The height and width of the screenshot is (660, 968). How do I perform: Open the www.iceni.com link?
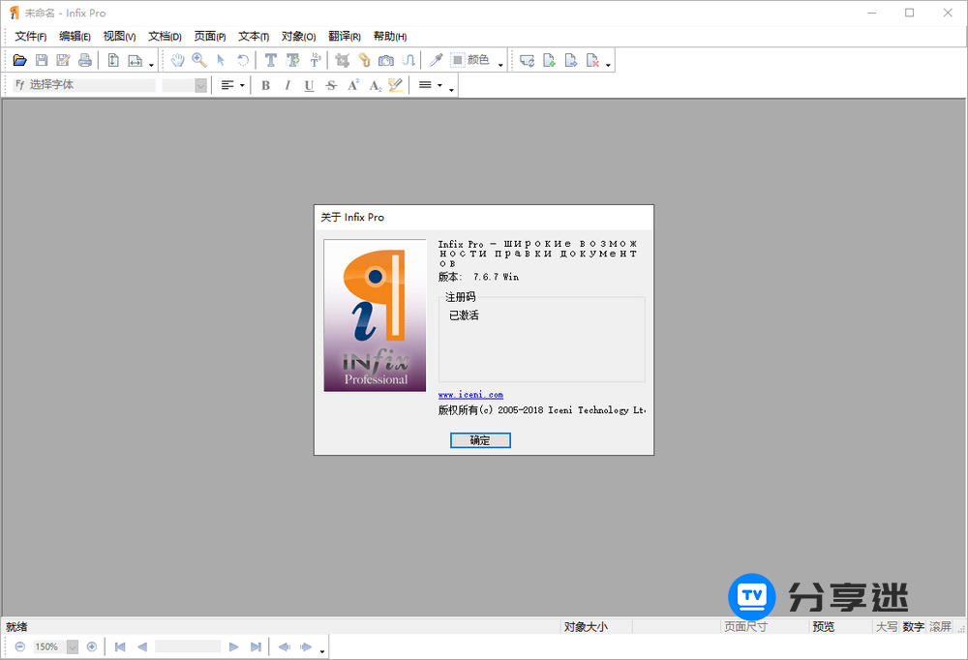pyautogui.click(x=470, y=395)
